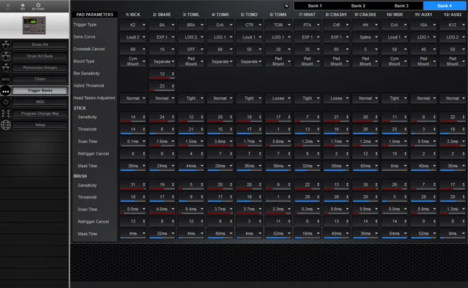Viewport: 468px width, 288px height.
Task: Open the RIDR Mount Type dropdown
Action: 394,62
